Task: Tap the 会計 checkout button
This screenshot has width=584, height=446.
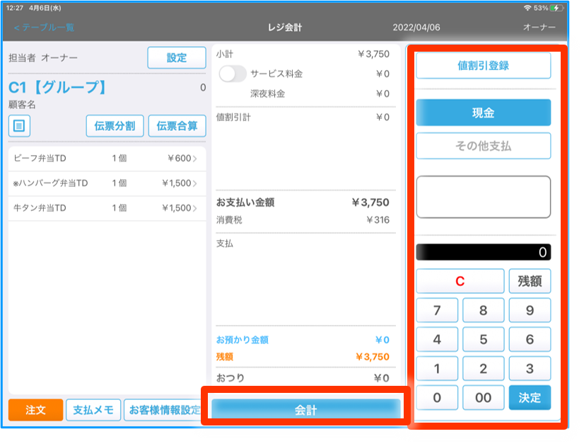Action: [x=305, y=409]
